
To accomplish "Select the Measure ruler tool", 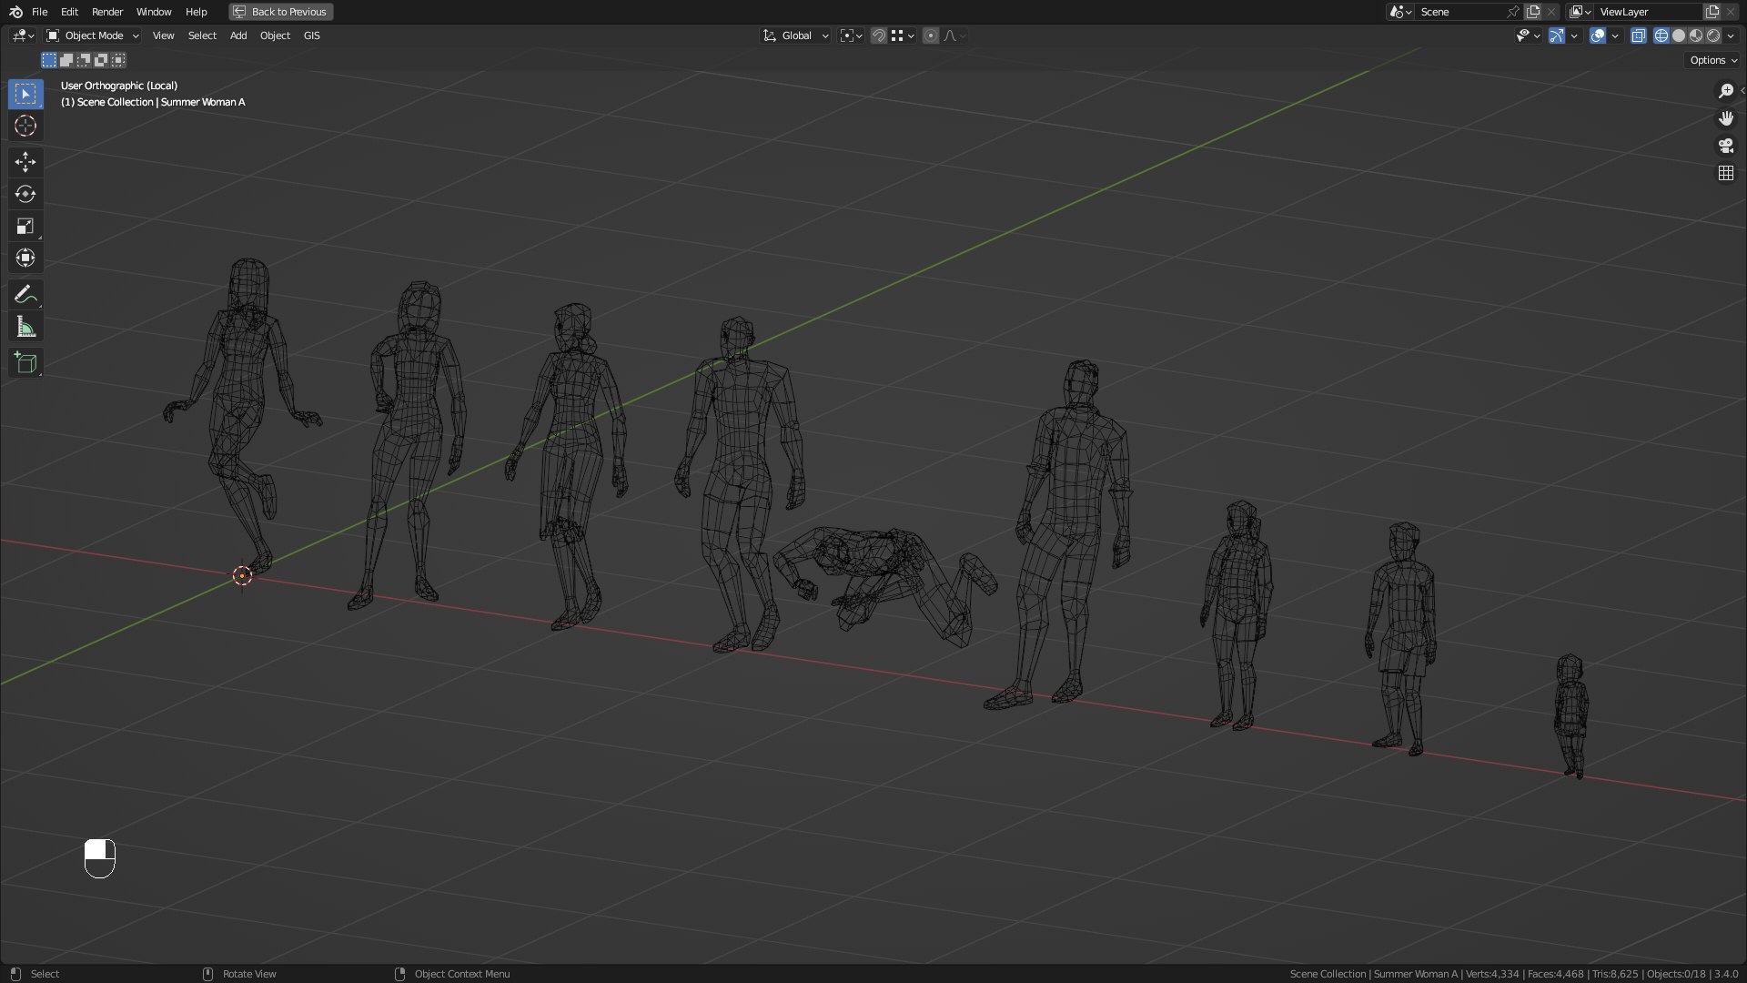I will point(25,327).
